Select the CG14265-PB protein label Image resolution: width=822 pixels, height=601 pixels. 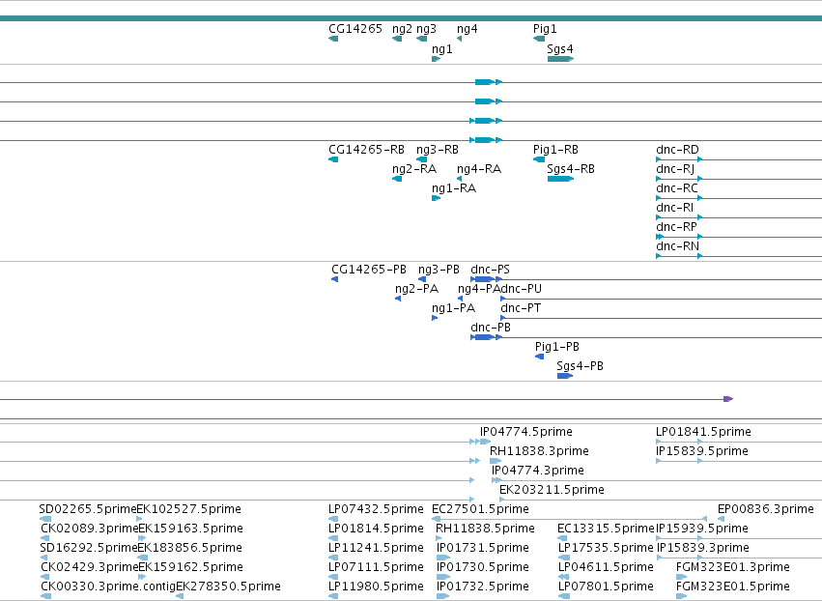click(x=369, y=270)
